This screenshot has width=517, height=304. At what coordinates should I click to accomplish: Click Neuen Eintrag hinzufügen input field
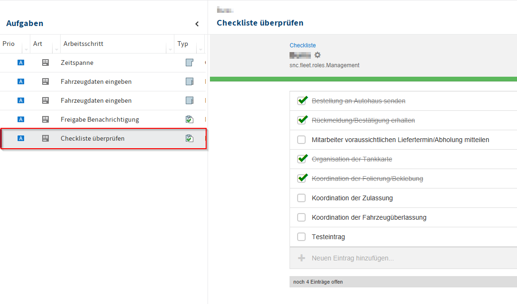click(x=353, y=258)
